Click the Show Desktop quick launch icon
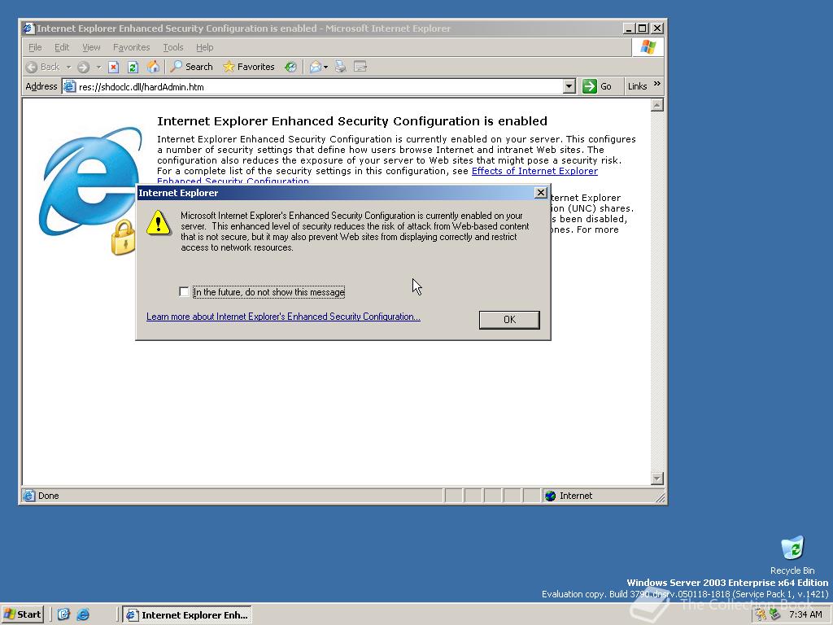This screenshot has width=833, height=625. (63, 614)
